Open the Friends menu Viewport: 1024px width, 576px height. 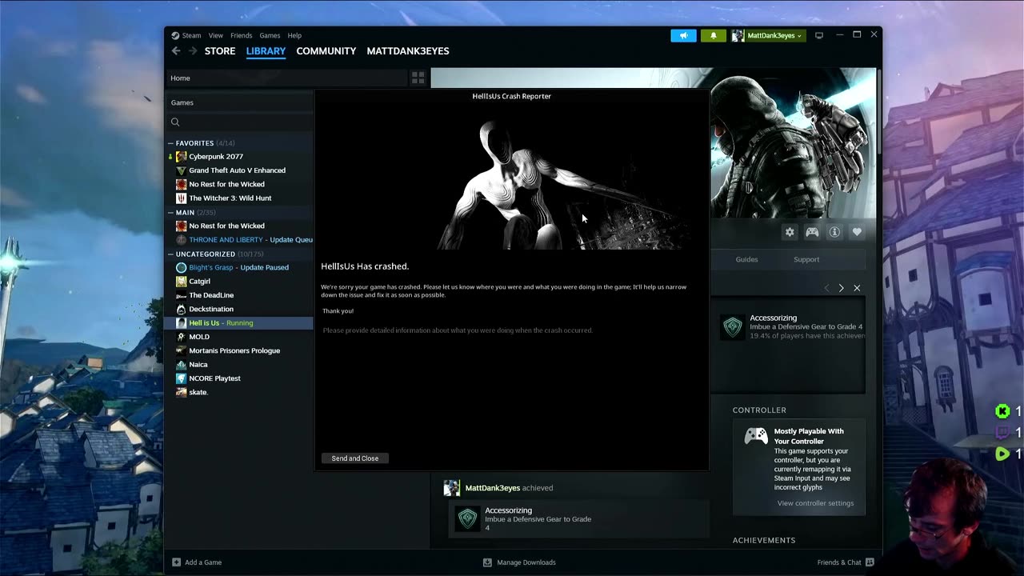tap(241, 36)
